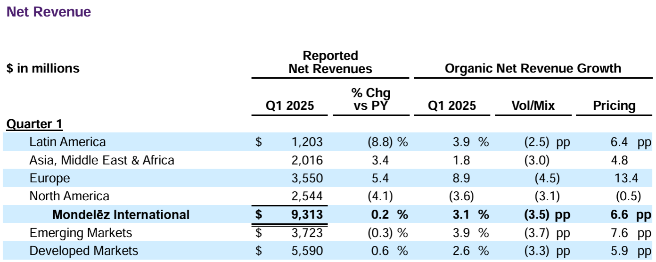Image resolution: width=656 pixels, height=262 pixels.
Task: Select Emerging Markets % change (0.3)
Action: 380,233
